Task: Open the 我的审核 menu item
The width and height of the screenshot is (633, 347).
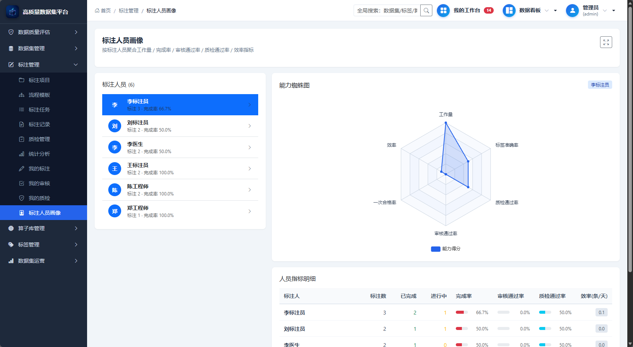Action: pos(44,183)
